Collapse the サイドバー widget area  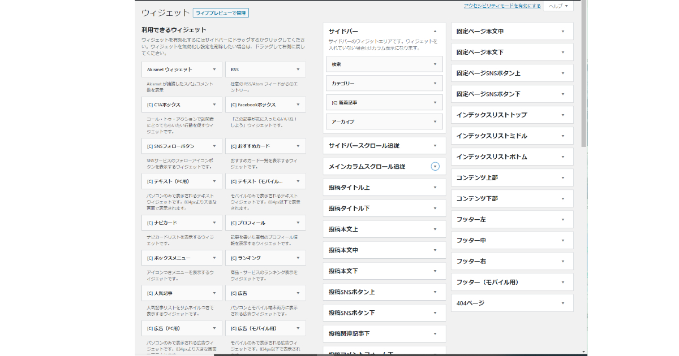[x=435, y=32]
